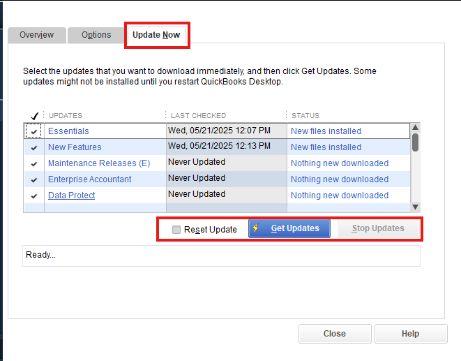Click the UPDATES column header

click(x=66, y=115)
